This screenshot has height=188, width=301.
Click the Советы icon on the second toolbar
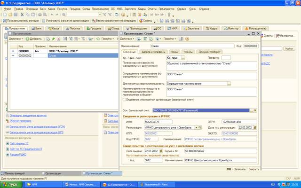[x=141, y=21]
